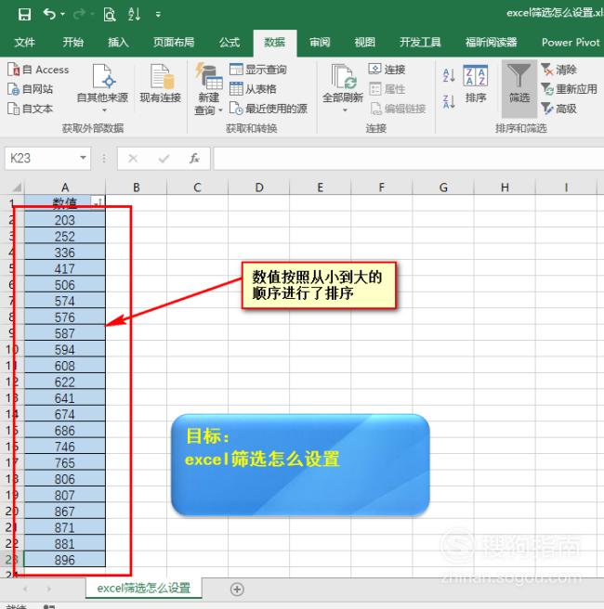Click the Redo arrow icon
Image resolution: width=604 pixels, height=609 pixels.
click(x=79, y=14)
